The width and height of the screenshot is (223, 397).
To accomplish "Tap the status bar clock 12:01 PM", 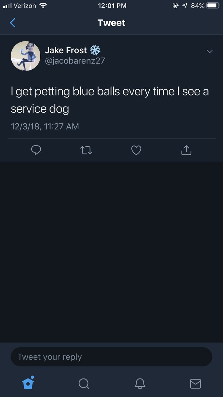I will tap(112, 6).
